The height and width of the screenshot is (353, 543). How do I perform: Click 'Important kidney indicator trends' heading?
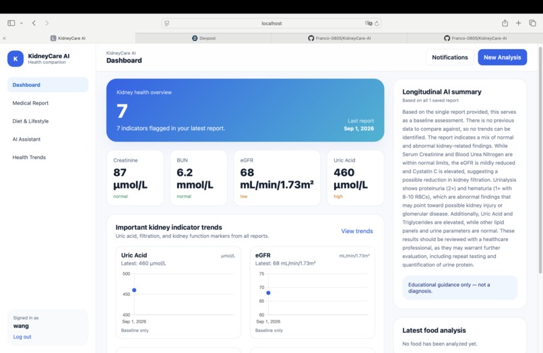pos(168,227)
